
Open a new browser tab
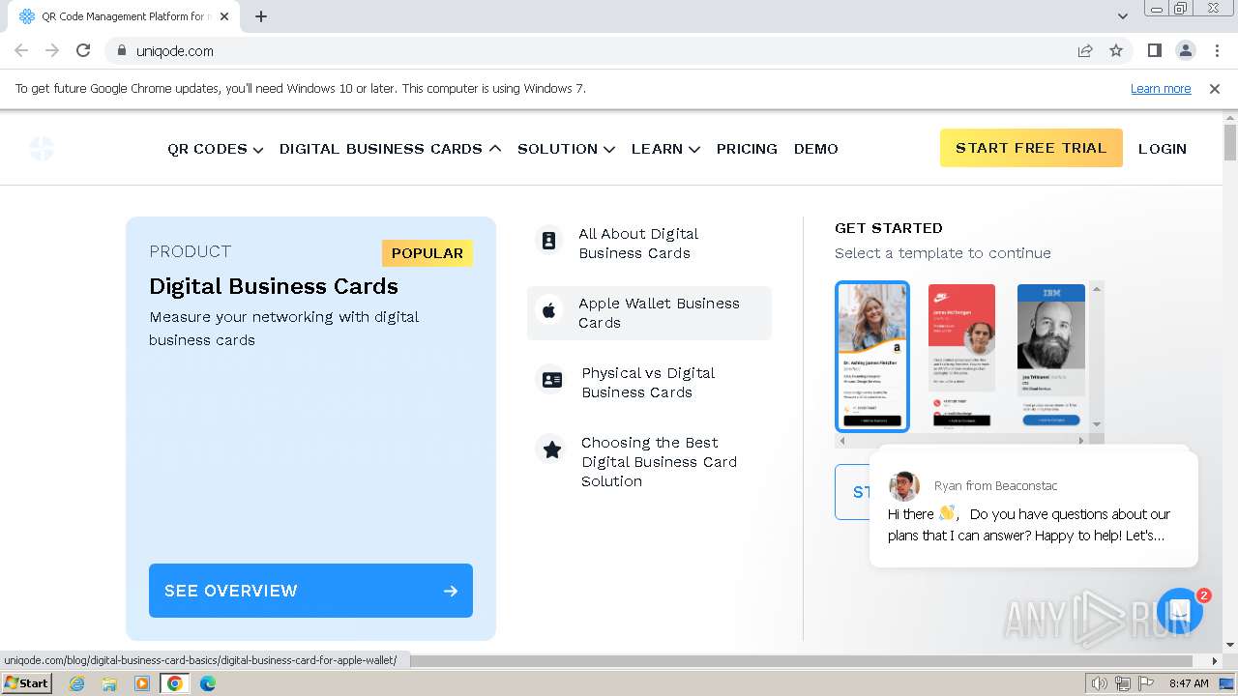[x=261, y=16]
